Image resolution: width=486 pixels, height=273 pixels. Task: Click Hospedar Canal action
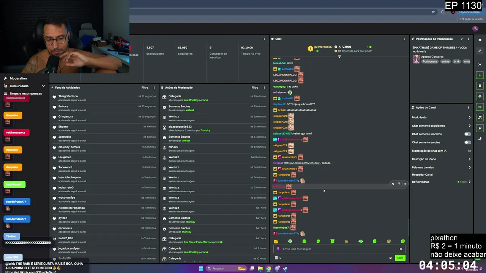coord(422,175)
